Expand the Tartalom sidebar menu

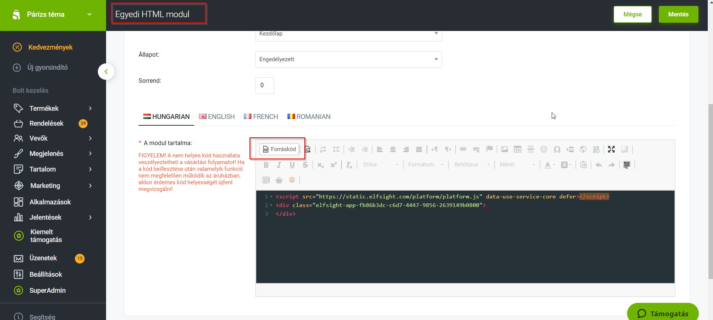[90, 169]
